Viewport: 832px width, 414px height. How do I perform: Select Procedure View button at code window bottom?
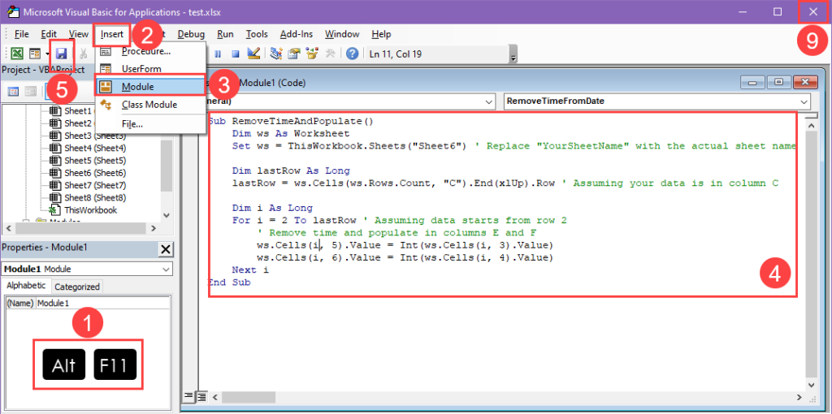(188, 396)
